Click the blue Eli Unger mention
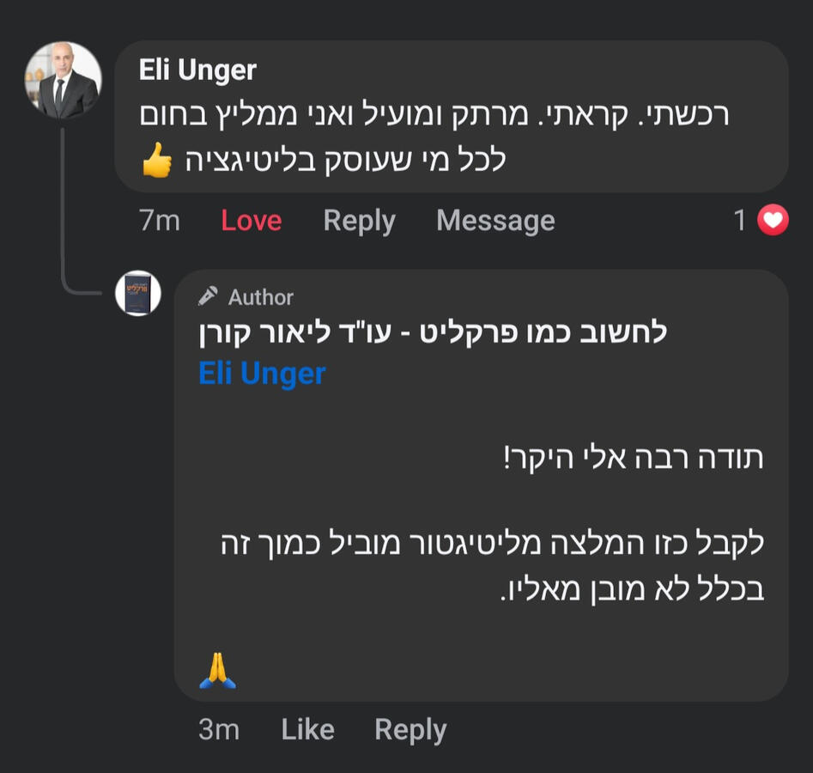813x773 pixels. pos(262,374)
